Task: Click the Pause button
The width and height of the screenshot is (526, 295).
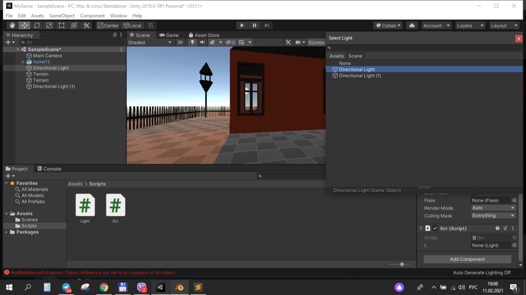Action: (254, 25)
